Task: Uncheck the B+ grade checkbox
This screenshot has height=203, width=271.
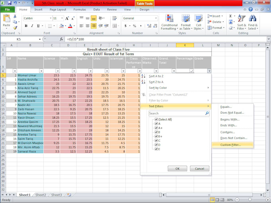Action: pyautogui.click(x=156, y=137)
